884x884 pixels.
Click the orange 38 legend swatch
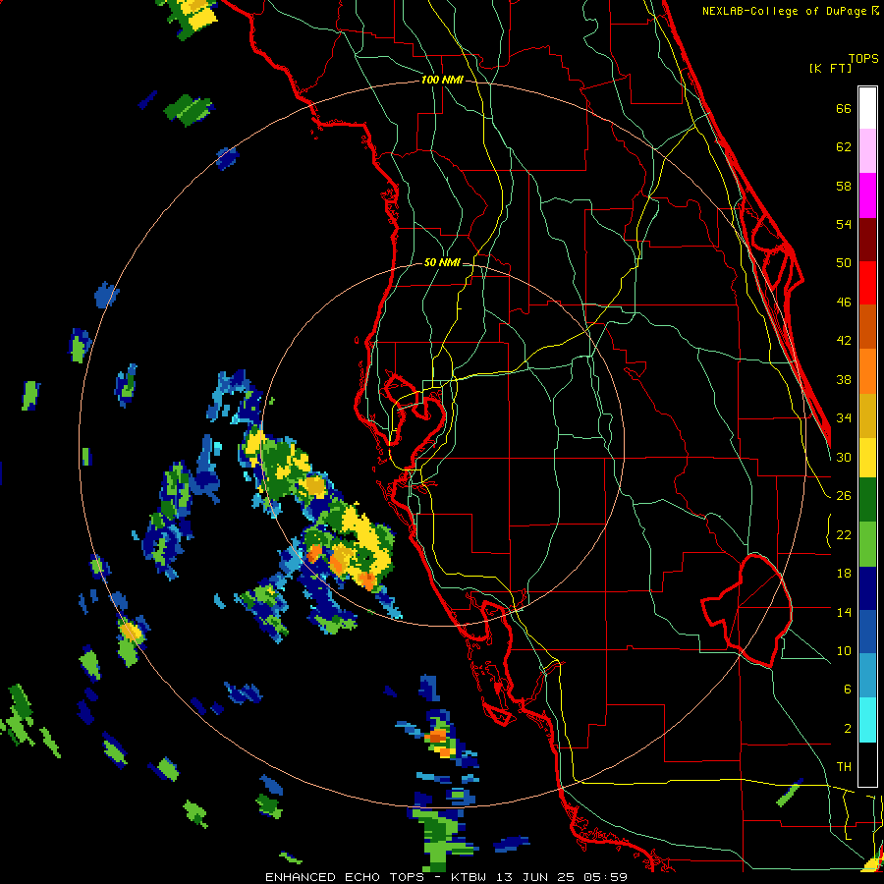tap(867, 371)
